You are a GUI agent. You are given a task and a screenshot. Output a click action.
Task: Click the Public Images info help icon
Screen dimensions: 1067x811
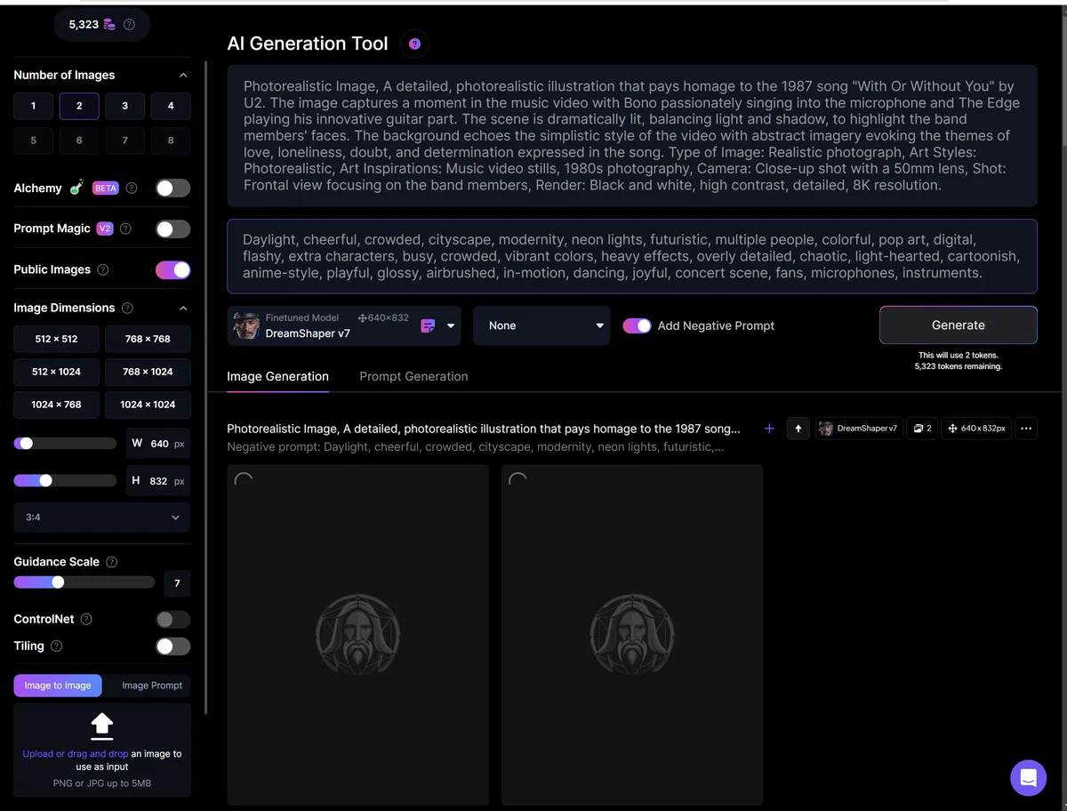point(103,269)
